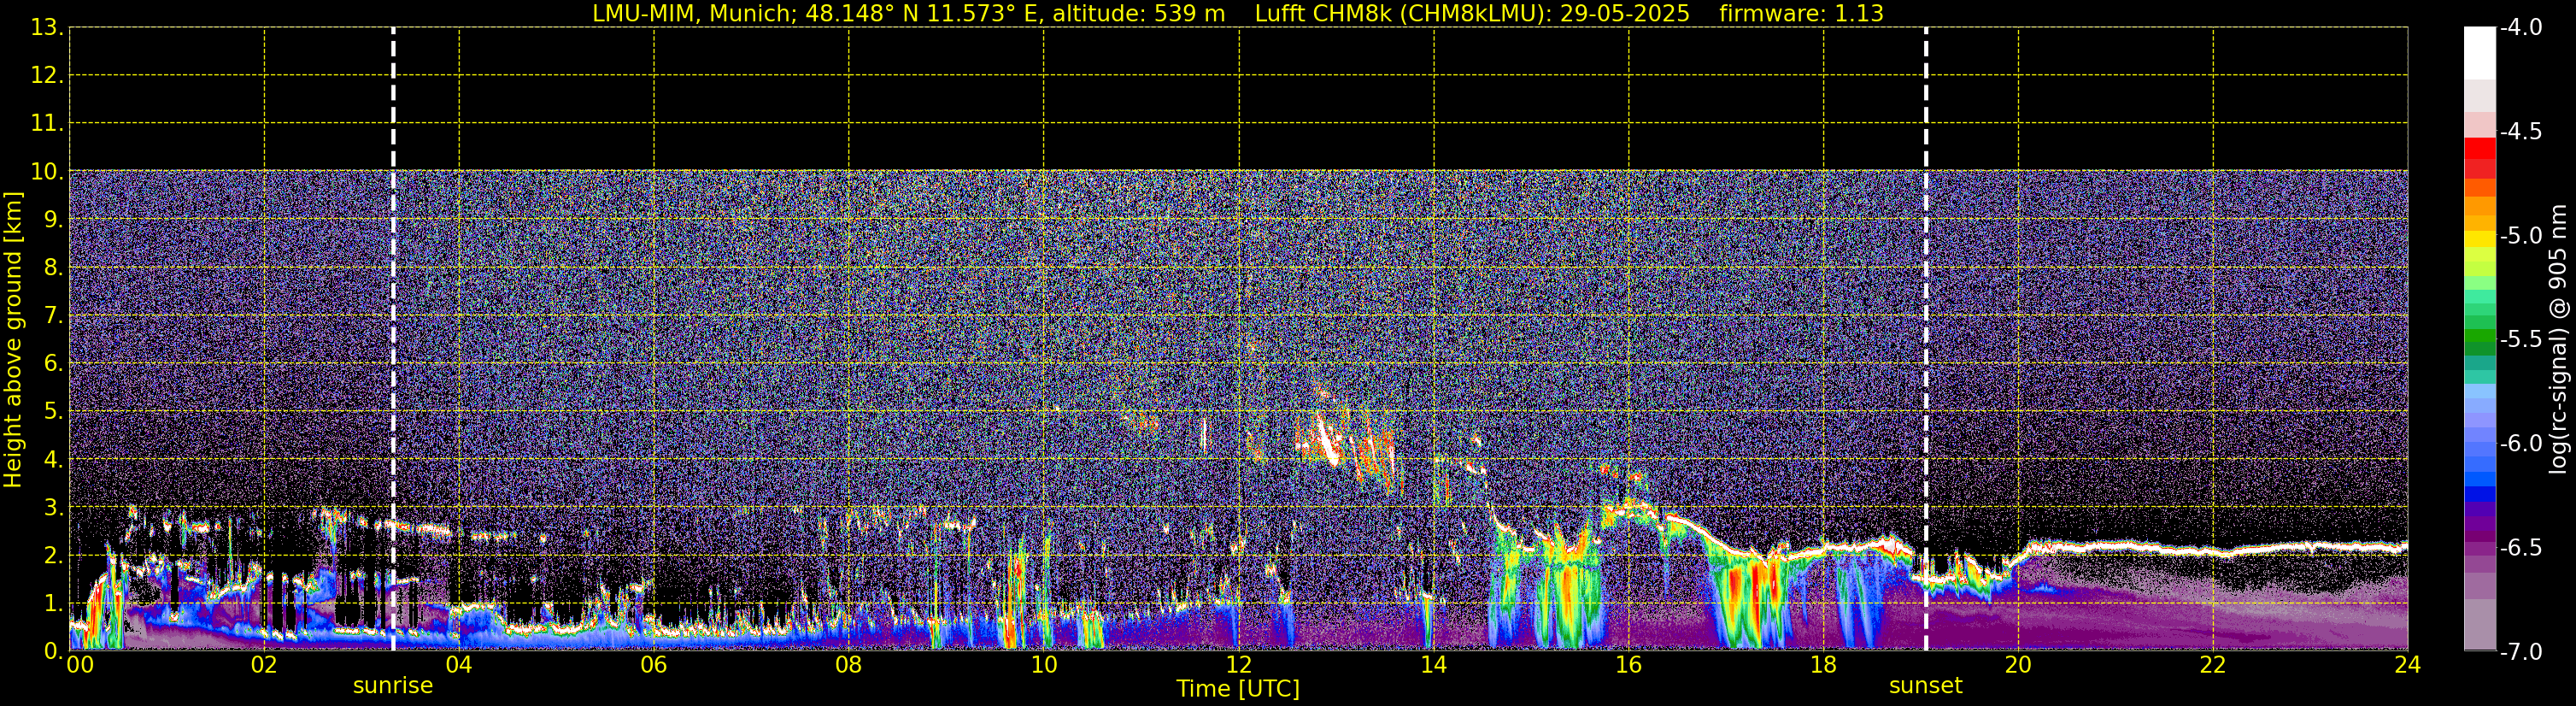The height and width of the screenshot is (706, 2576).
Task: Click the height axis tick '3.'
Action: [53, 508]
